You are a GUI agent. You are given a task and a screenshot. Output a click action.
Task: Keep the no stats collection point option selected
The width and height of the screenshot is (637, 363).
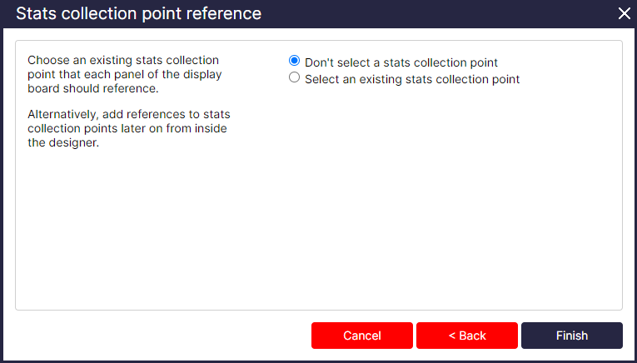(294, 62)
